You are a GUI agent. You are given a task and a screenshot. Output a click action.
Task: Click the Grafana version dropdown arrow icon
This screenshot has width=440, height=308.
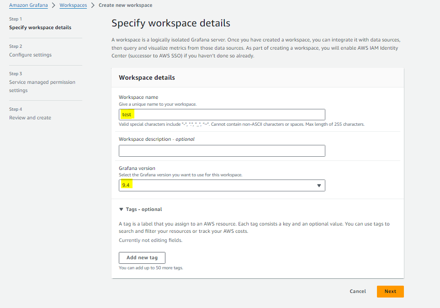[x=319, y=185]
